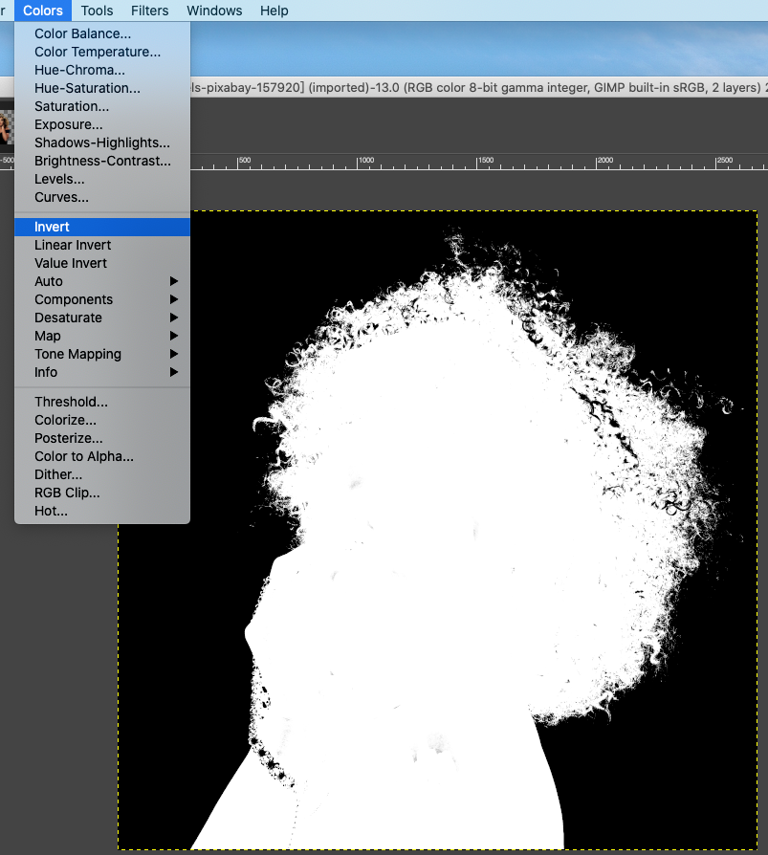Select Levels from the menu
This screenshot has width=768, height=855.
[59, 179]
